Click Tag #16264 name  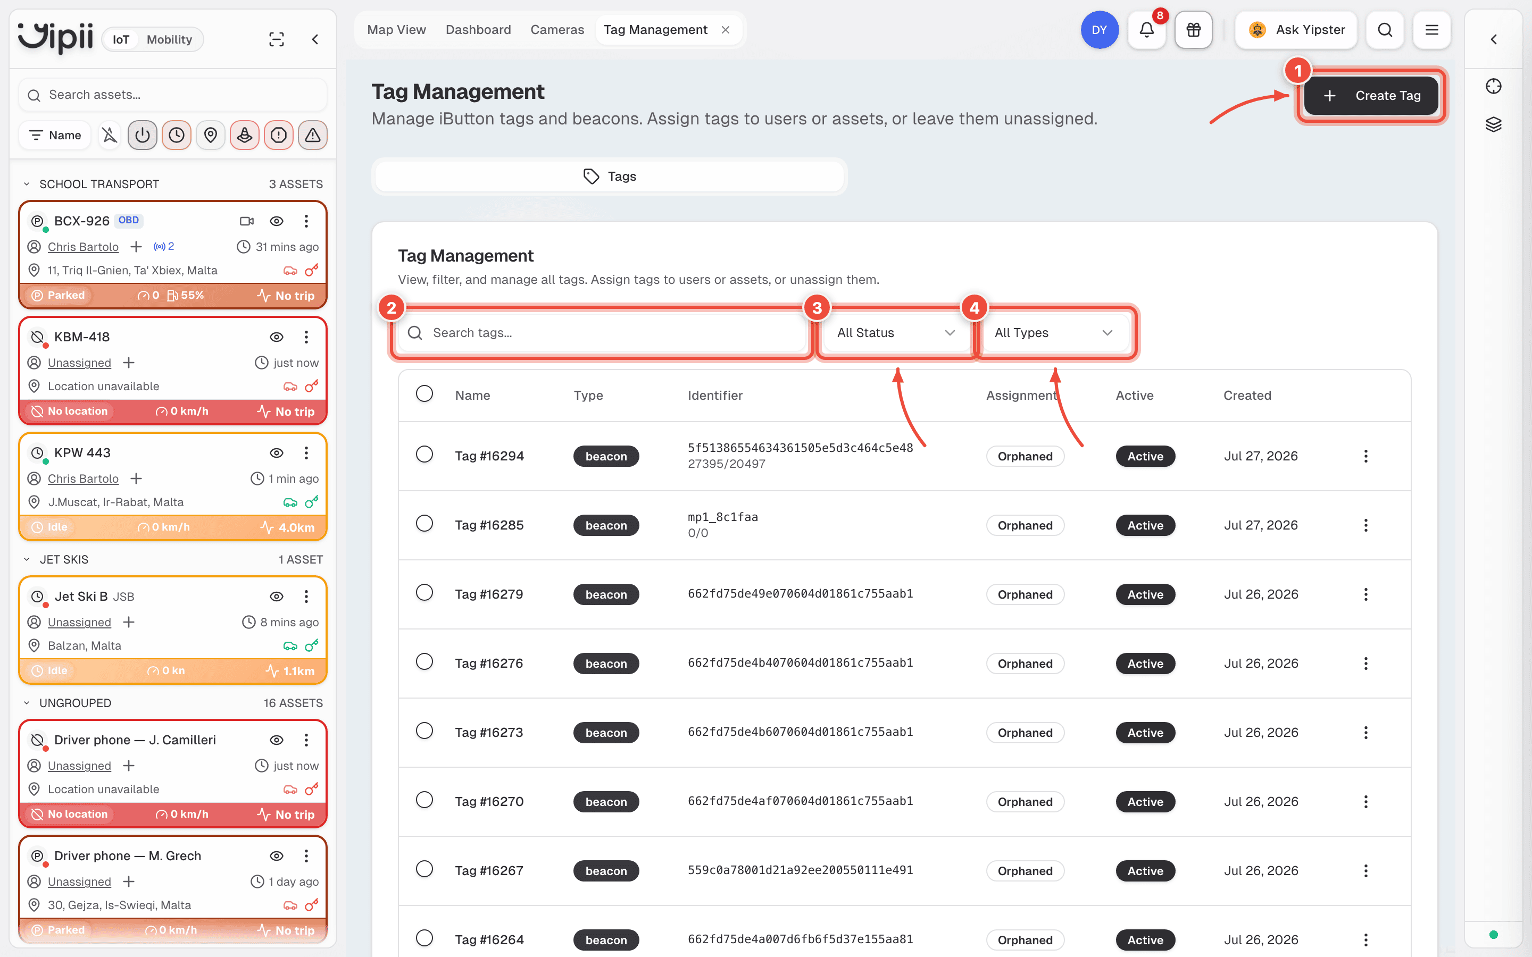(x=489, y=940)
